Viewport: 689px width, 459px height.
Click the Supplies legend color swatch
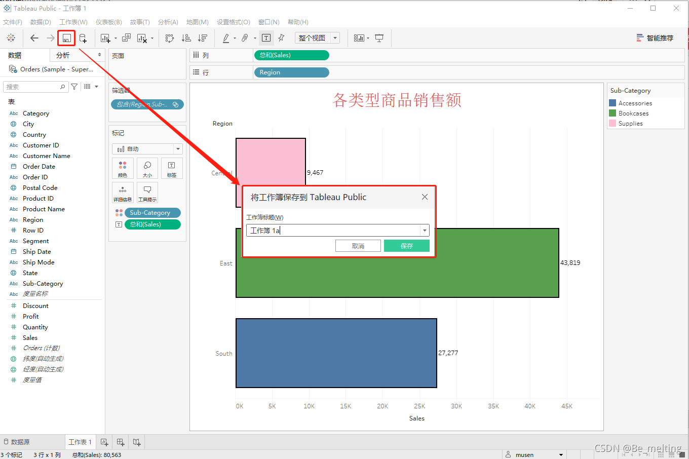point(613,124)
